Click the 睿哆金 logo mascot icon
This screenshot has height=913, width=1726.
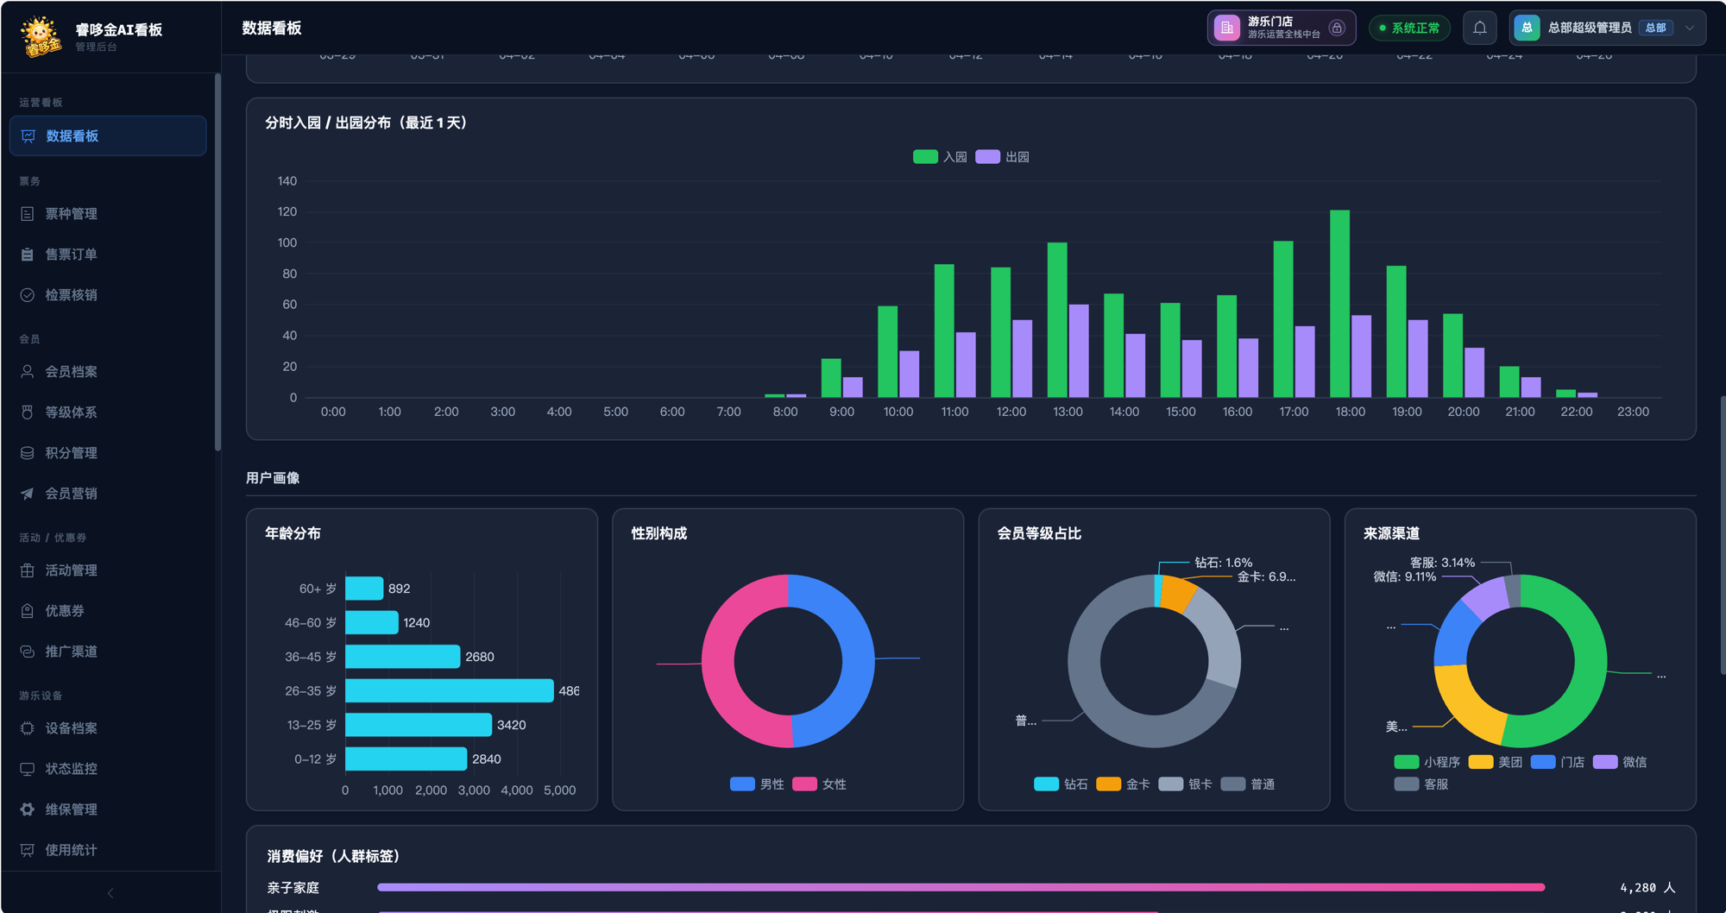(41, 36)
